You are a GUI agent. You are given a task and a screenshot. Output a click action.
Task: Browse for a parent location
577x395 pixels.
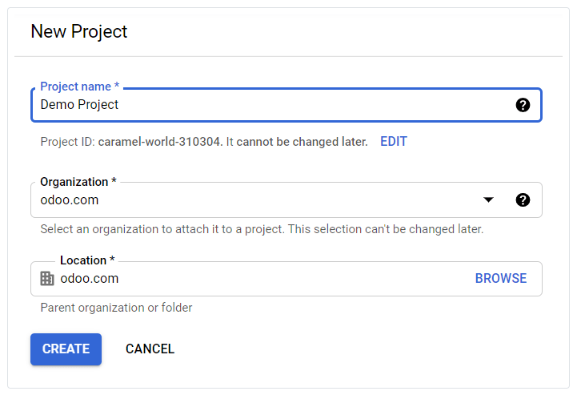tap(501, 278)
